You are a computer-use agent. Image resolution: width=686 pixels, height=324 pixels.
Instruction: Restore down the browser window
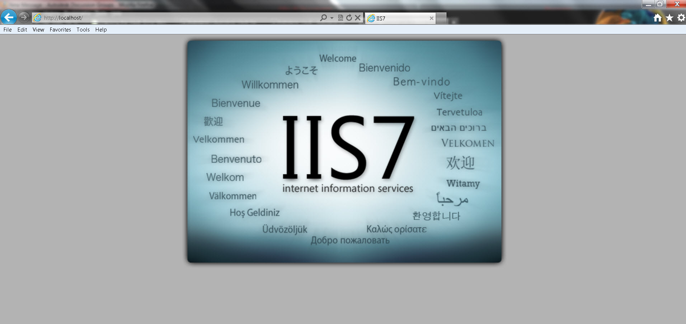[x=660, y=4]
